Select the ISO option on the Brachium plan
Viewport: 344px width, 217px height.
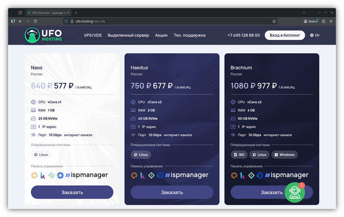tap(239, 154)
